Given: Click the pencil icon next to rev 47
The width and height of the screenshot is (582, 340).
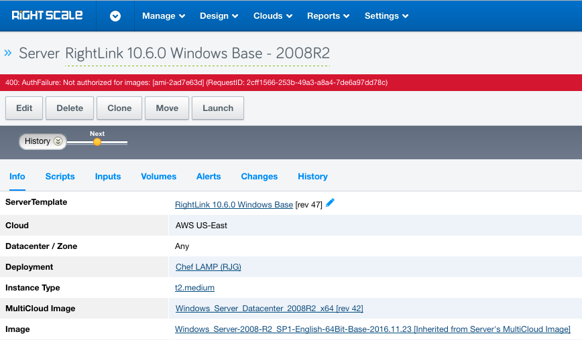Looking at the screenshot, I should pos(330,203).
